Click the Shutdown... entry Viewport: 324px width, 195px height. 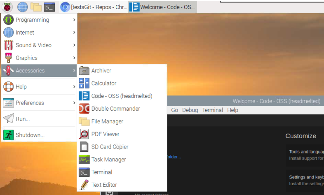coord(30,135)
